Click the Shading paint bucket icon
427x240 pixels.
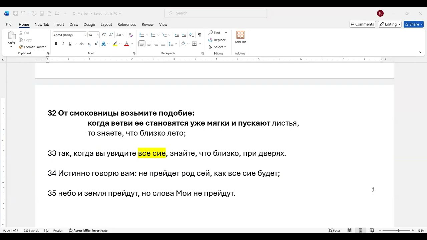[x=183, y=44]
